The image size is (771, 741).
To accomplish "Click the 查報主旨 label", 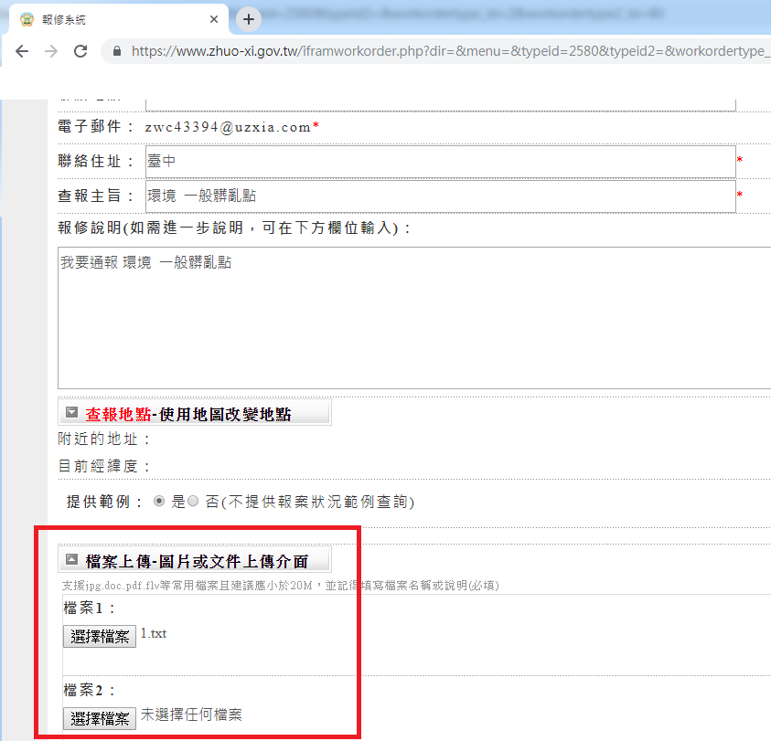I will click(95, 196).
